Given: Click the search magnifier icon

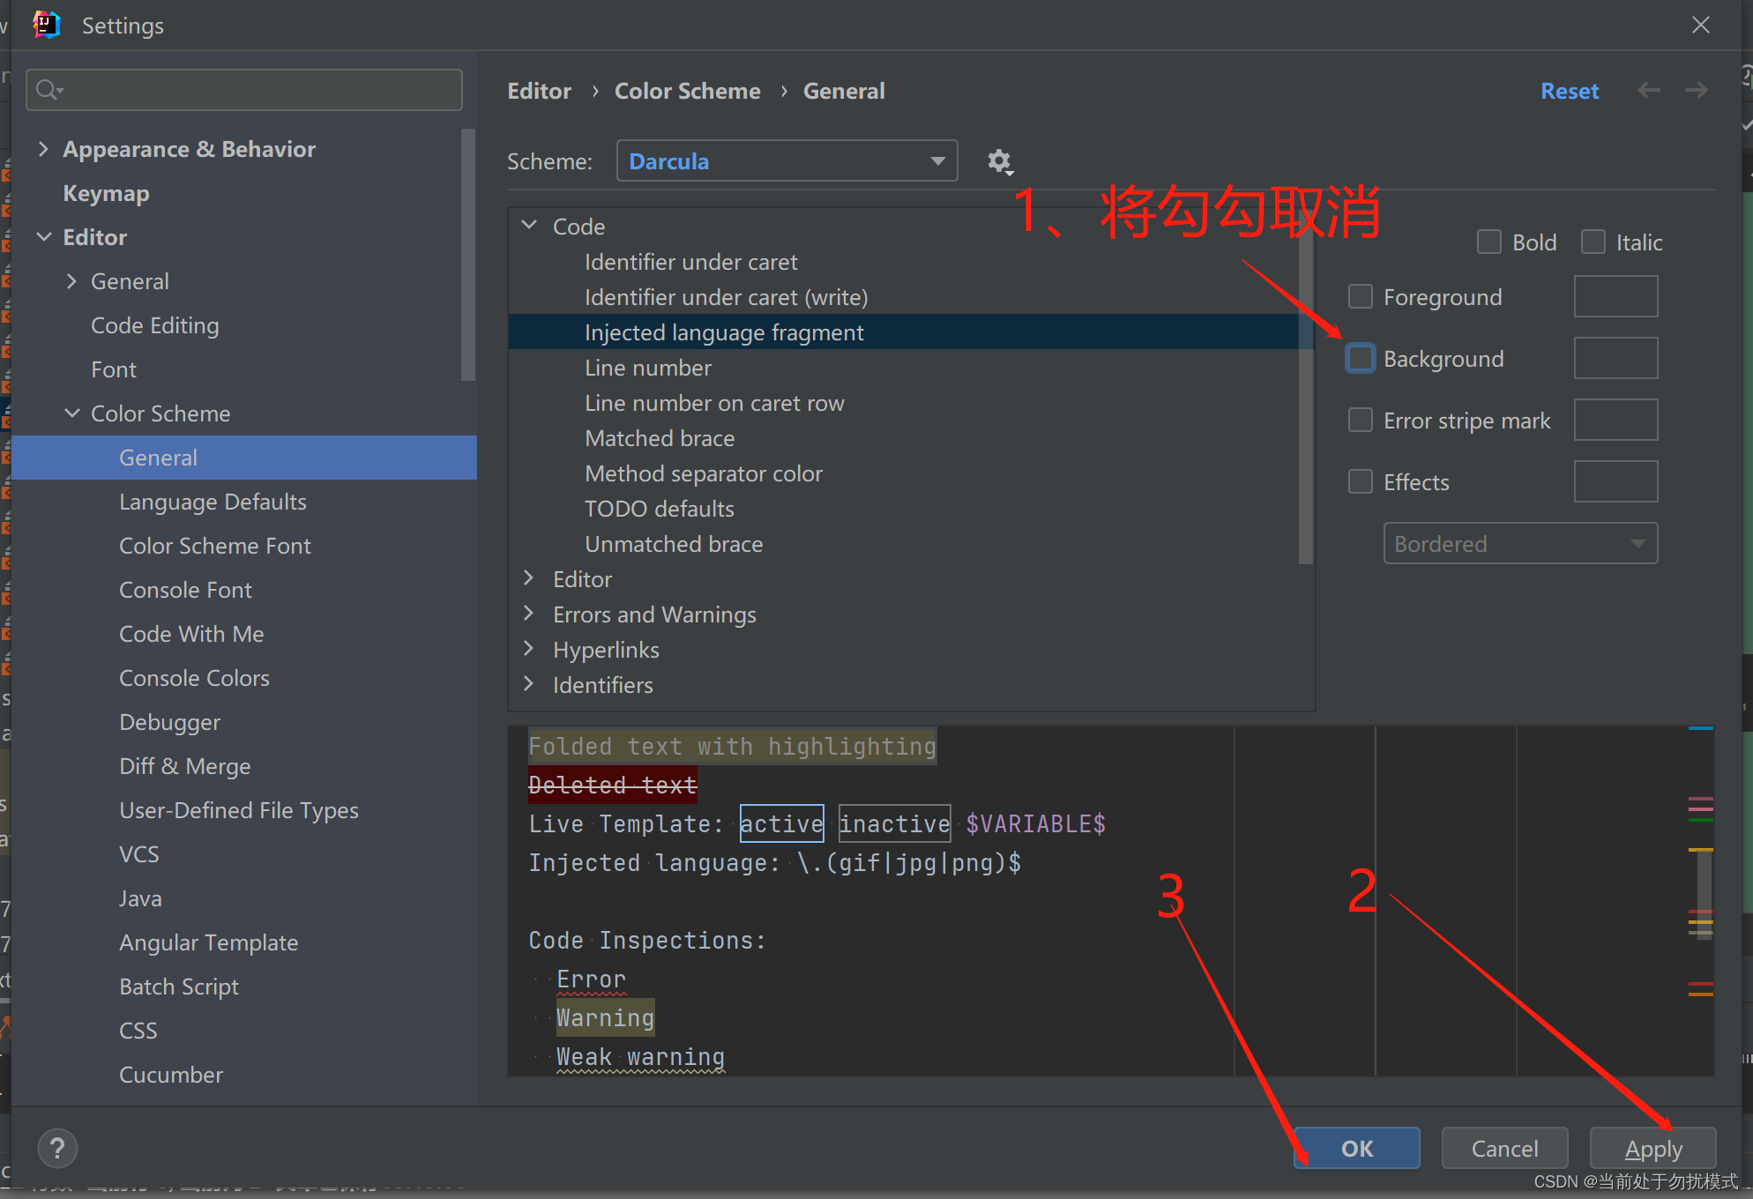Looking at the screenshot, I should click(x=48, y=90).
